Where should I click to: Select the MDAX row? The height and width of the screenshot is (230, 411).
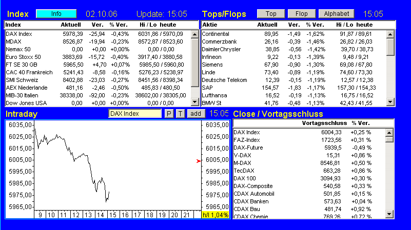pos(98,41)
